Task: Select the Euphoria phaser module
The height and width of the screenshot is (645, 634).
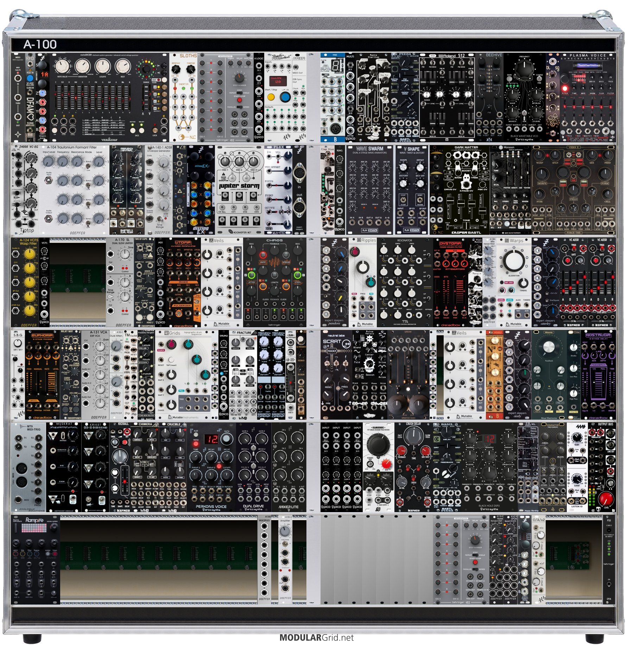Action: [43, 375]
